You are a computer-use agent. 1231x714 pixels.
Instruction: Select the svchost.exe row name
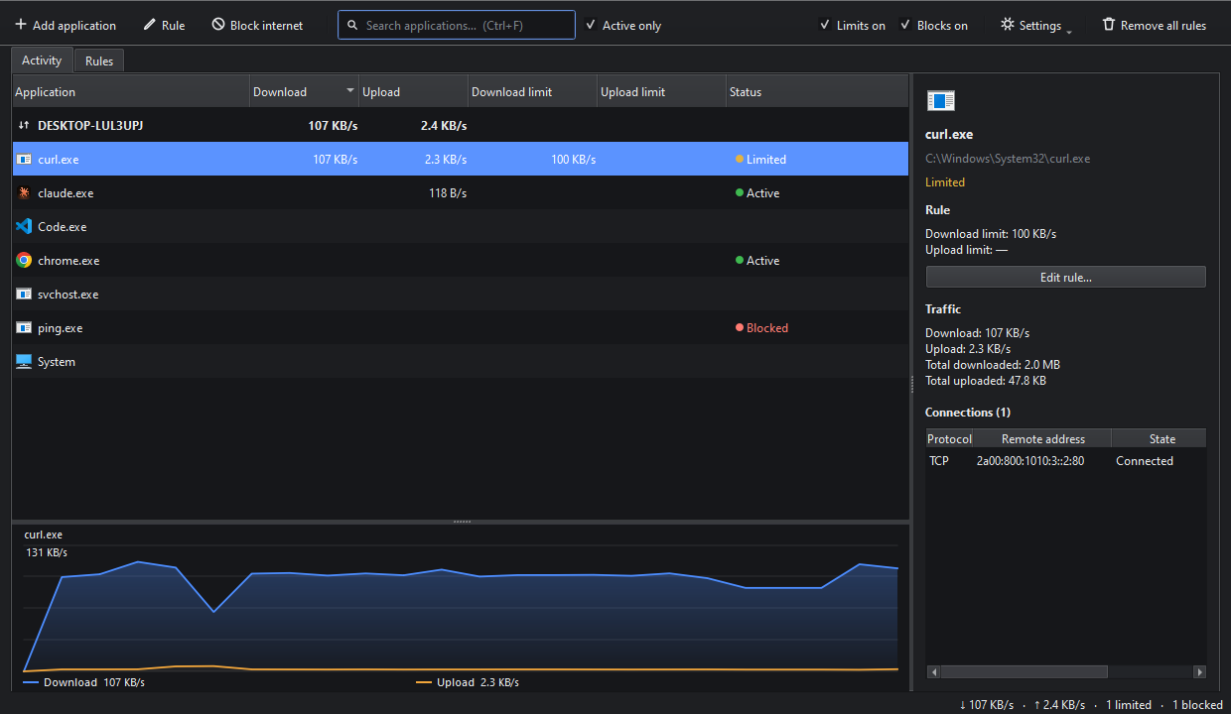coord(68,295)
